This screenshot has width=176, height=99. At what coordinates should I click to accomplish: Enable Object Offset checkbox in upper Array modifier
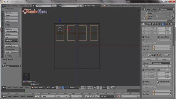[x=158, y=37]
